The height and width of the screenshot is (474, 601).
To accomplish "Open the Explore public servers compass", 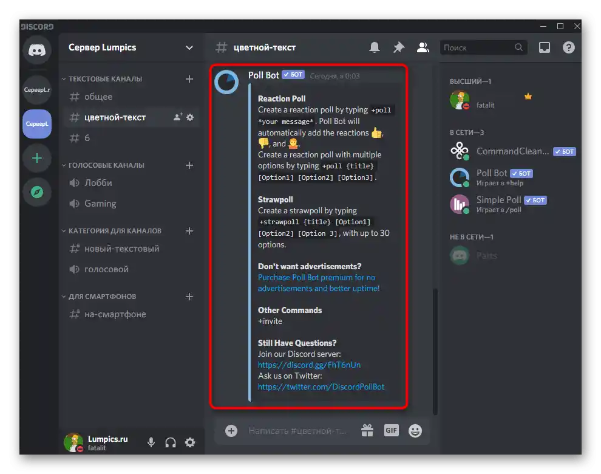I will 37,192.
